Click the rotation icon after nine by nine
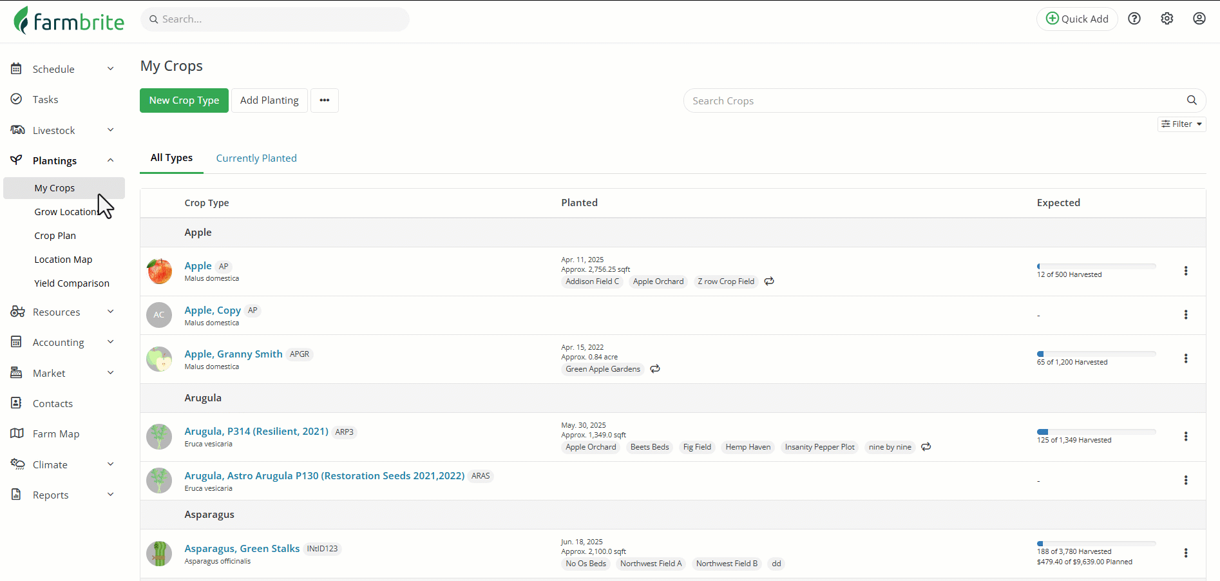Viewport: 1220px width, 581px height. click(x=926, y=447)
